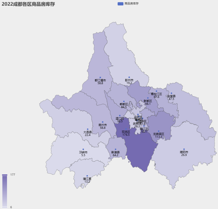Click the 新都区 region label
This screenshot has width=218, height=209.
click(148, 101)
